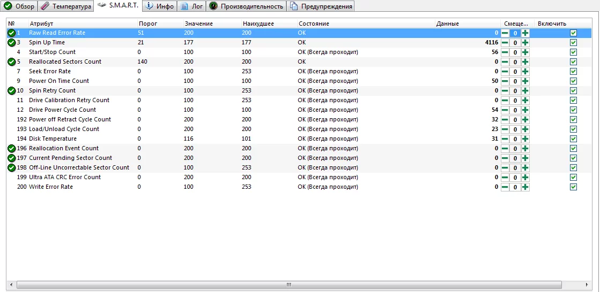Increase offset for Disk Temperature
This screenshot has width=600, height=292.
click(525, 139)
